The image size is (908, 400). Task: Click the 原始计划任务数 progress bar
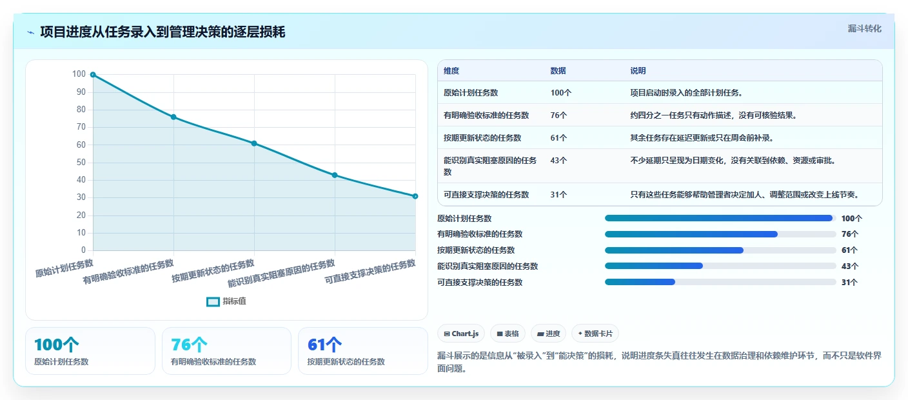[x=720, y=218]
